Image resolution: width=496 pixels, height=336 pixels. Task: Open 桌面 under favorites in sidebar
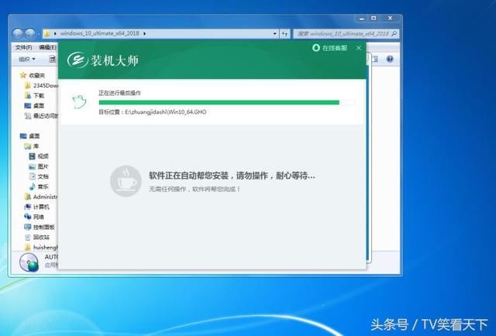click(34, 105)
